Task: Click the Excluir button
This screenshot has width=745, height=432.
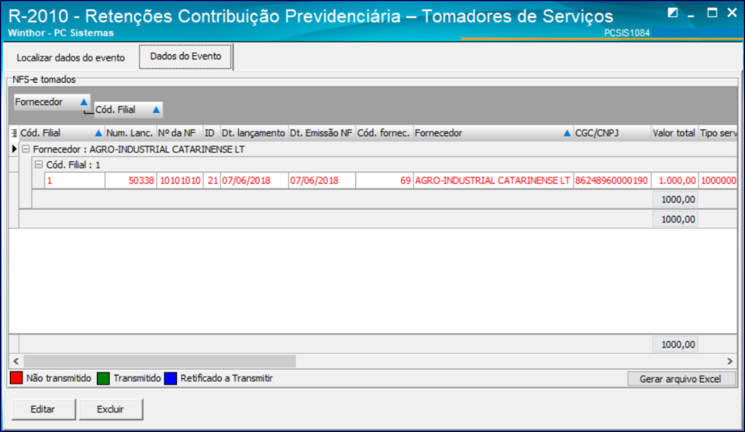Action: click(x=111, y=409)
